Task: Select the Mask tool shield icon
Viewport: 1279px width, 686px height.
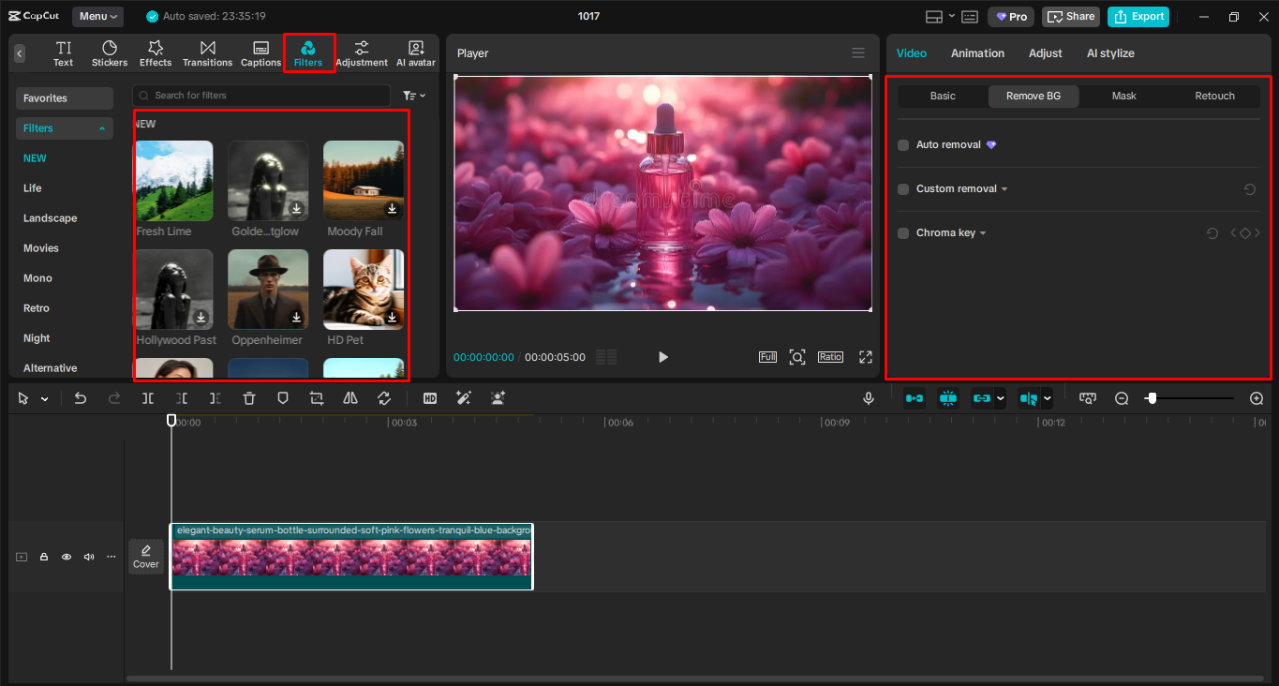Action: click(283, 397)
